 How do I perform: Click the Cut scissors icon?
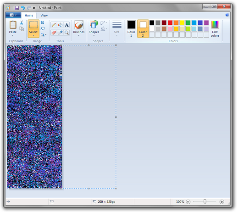(x=22, y=22)
